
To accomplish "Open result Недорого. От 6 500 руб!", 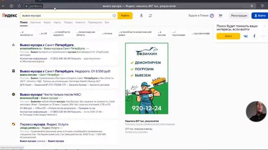I will [x=65, y=71].
